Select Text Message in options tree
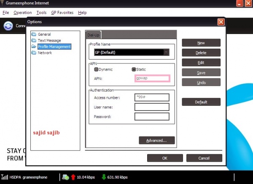The width and height of the screenshot is (253, 184). pos(49,40)
